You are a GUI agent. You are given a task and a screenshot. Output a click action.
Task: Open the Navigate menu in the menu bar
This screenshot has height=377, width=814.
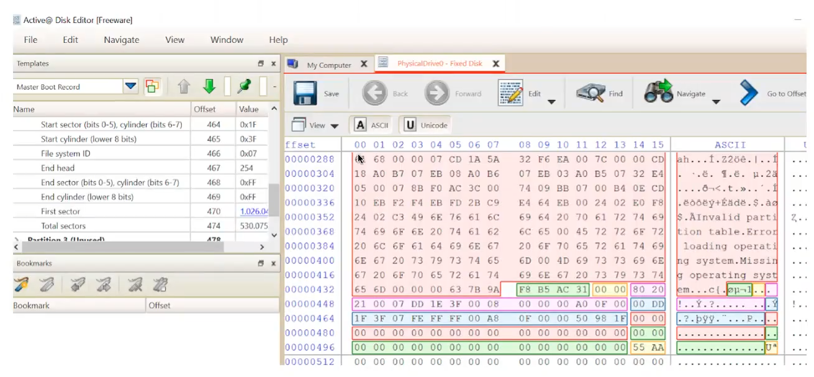[121, 40]
